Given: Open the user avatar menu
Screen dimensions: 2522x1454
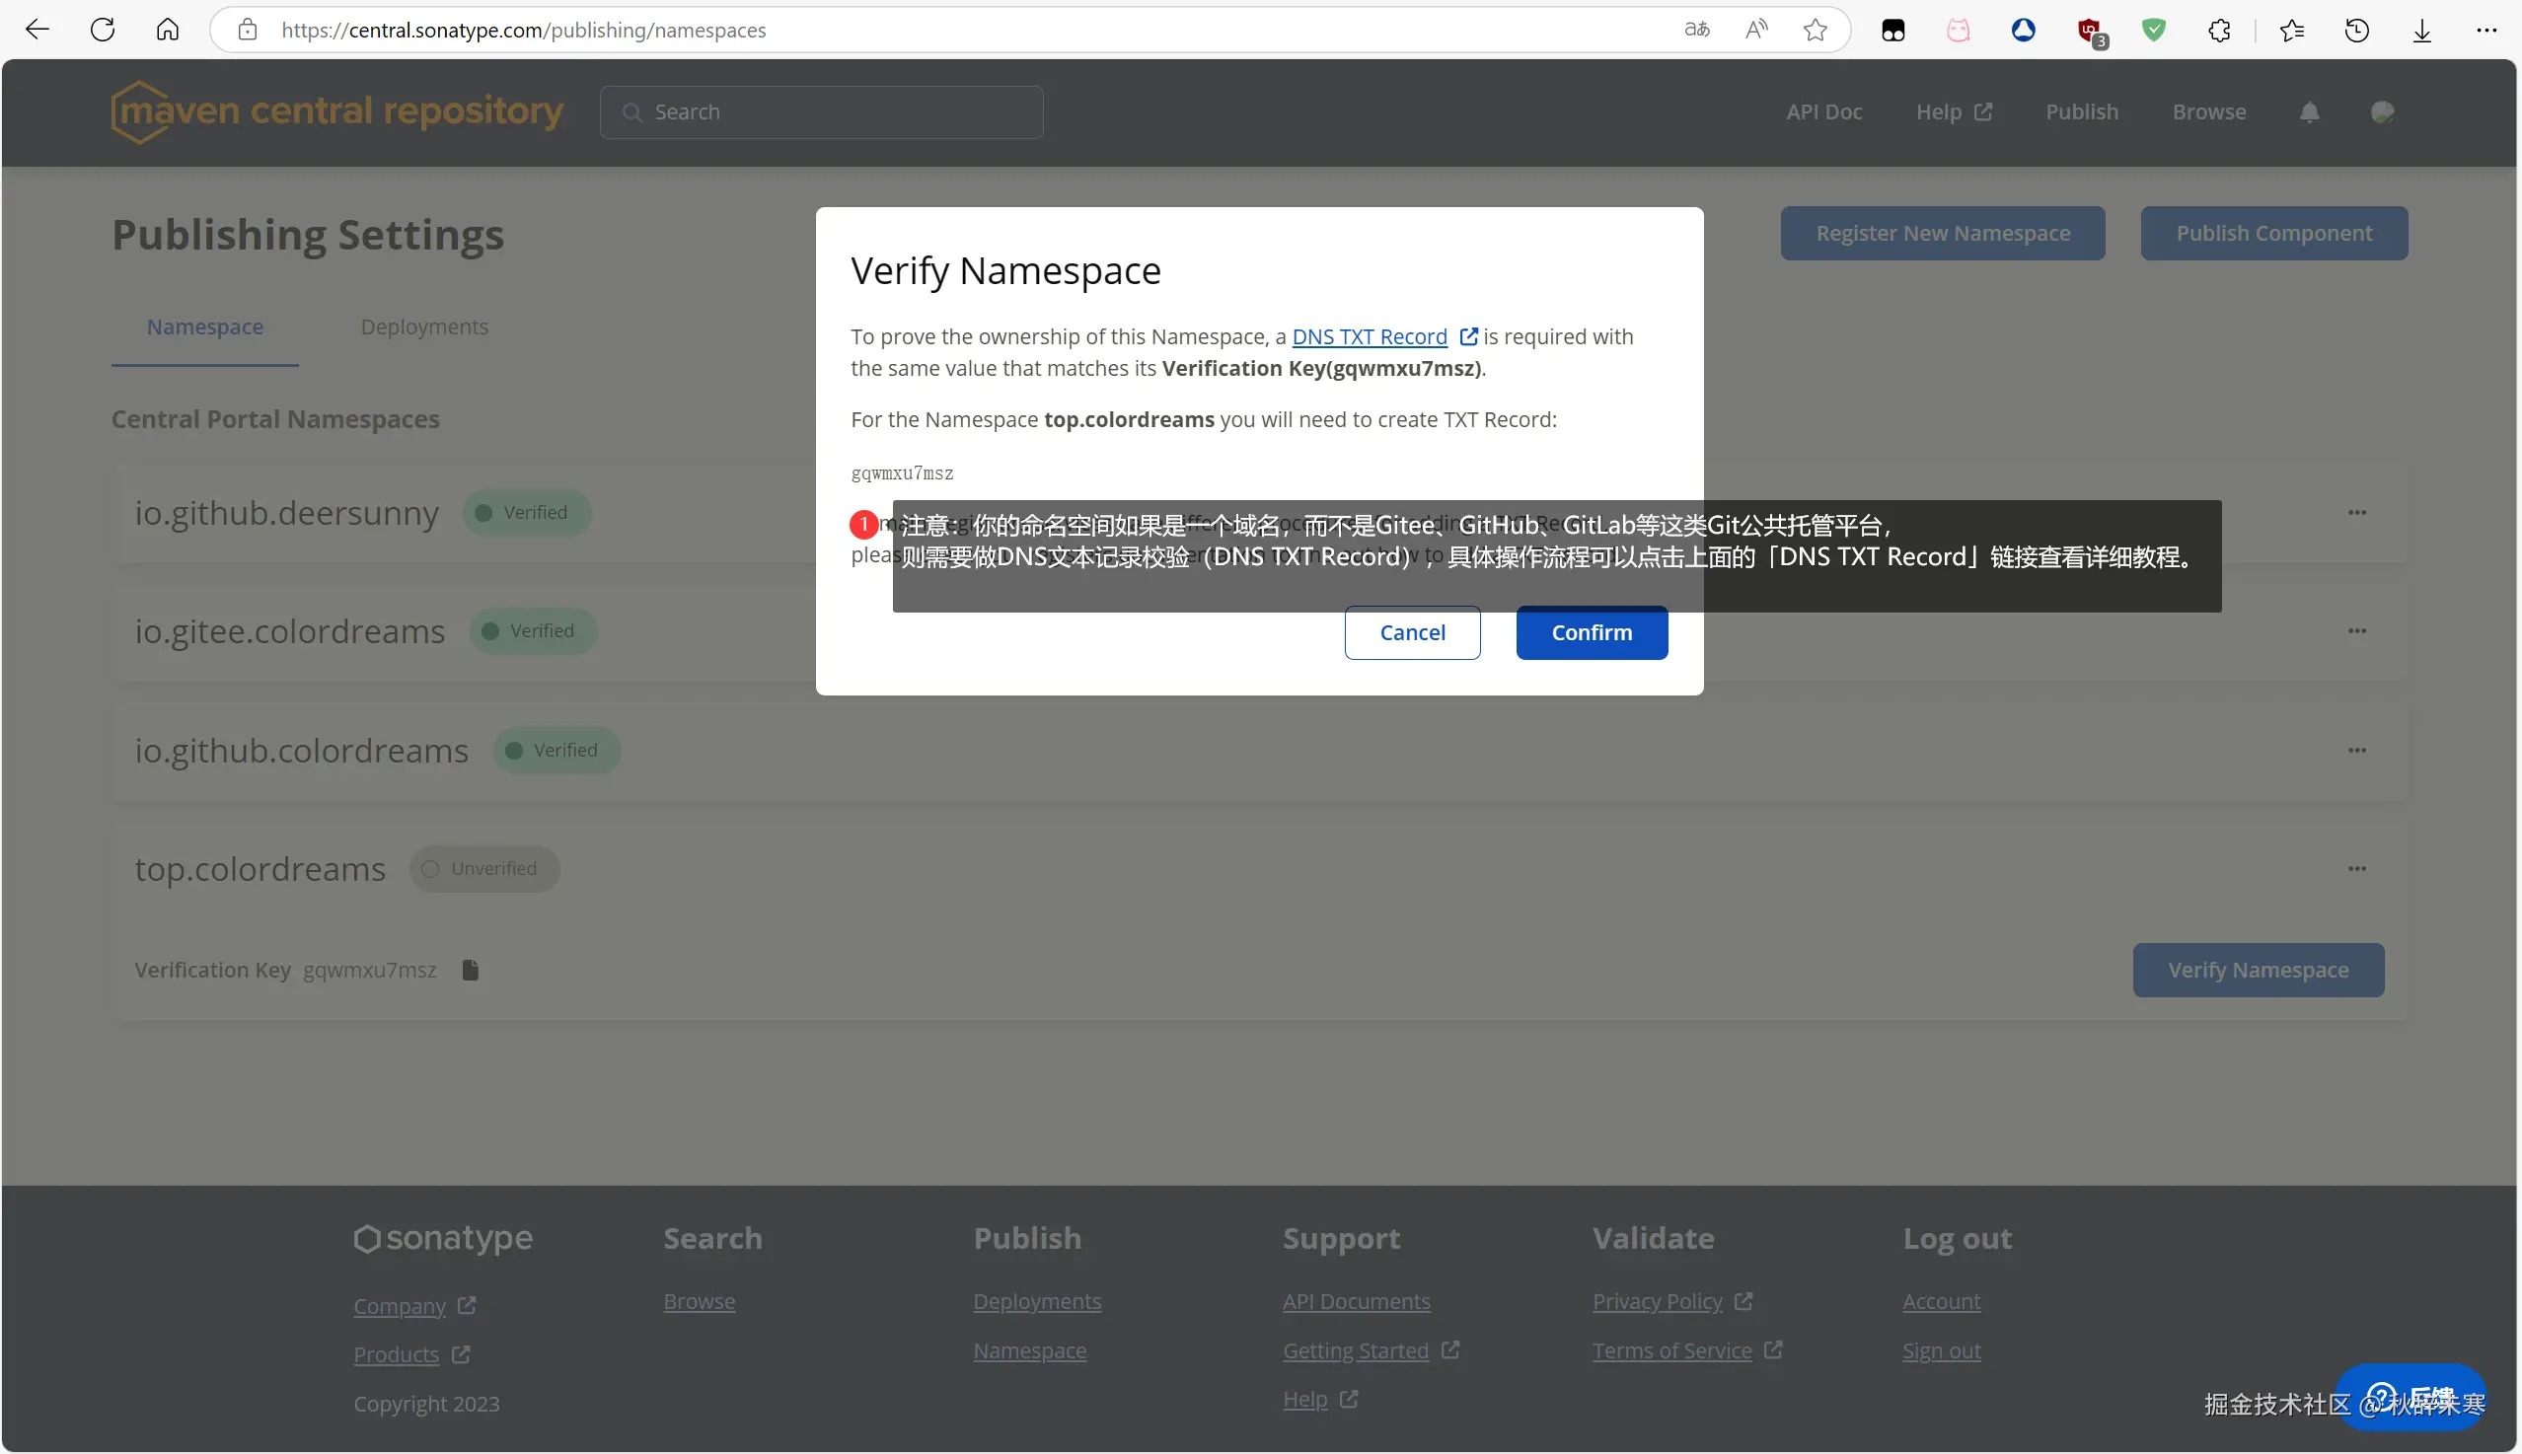Looking at the screenshot, I should pyautogui.click(x=2382, y=111).
